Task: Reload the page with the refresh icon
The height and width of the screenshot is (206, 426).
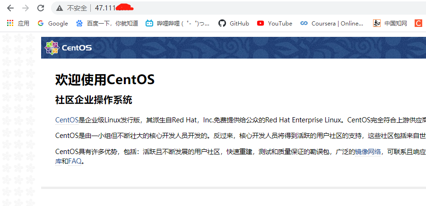Action: coord(41,8)
